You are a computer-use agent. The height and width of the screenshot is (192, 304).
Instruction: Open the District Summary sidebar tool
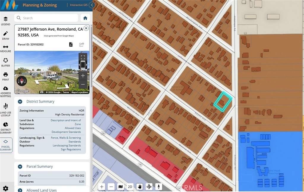tap(6, 128)
